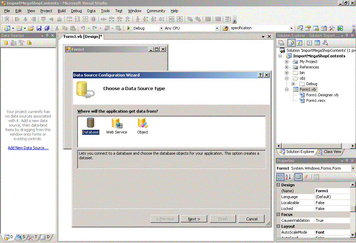Collapse the Focus category in Properties

pyautogui.click(x=278, y=214)
